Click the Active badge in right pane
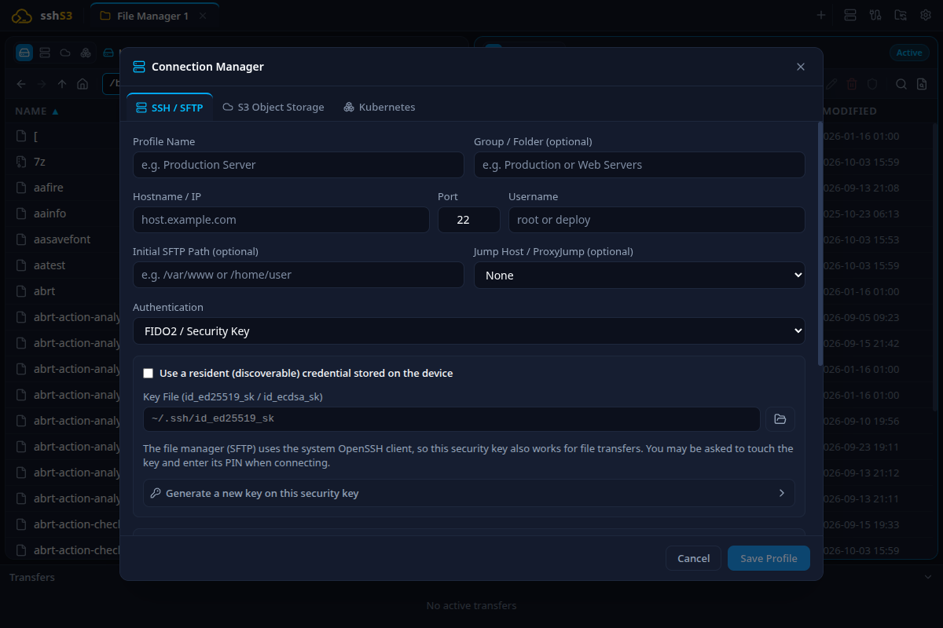 [x=909, y=53]
